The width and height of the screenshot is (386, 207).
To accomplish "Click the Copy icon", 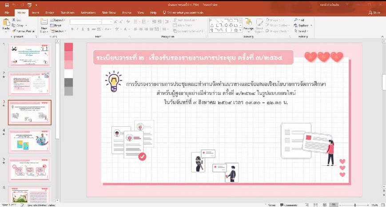I will [14, 25].
